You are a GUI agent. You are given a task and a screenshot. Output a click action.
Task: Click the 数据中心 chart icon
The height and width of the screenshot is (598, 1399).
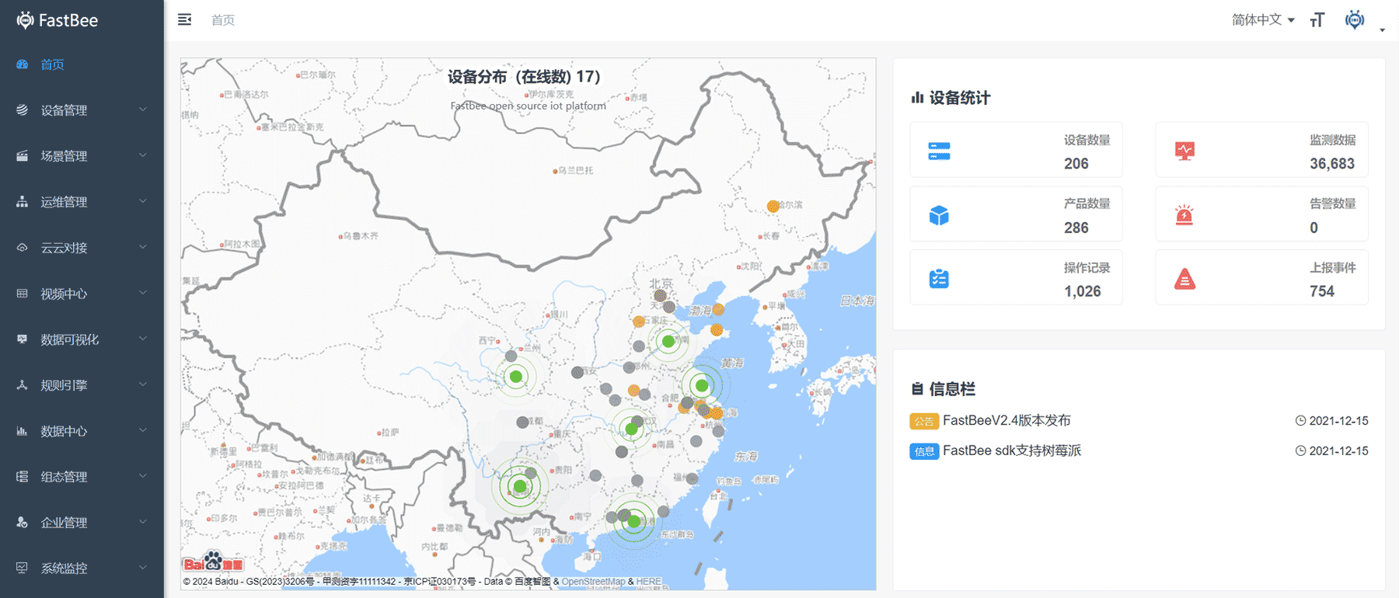click(22, 431)
